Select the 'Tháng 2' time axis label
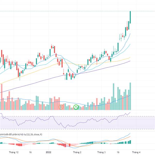This screenshot has height=155, width=155. coord(77,152)
